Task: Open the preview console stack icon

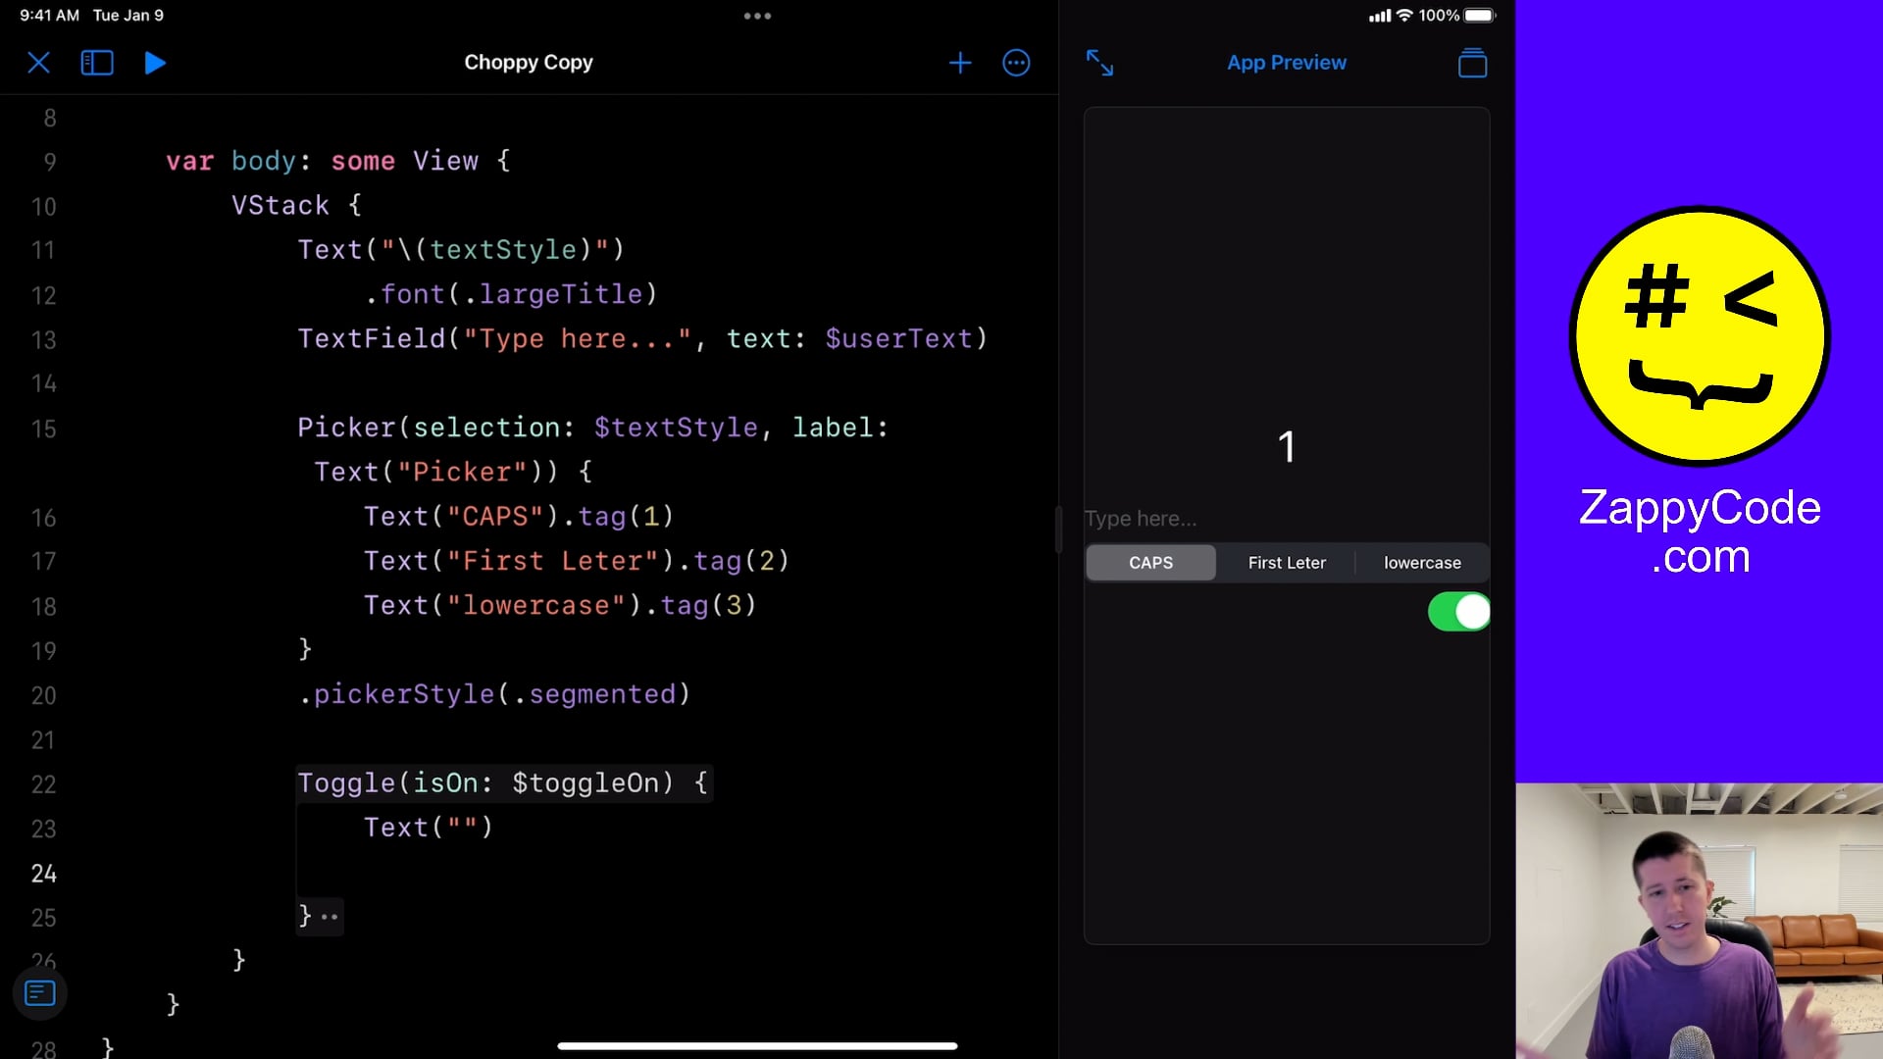Action: [x=1472, y=63]
